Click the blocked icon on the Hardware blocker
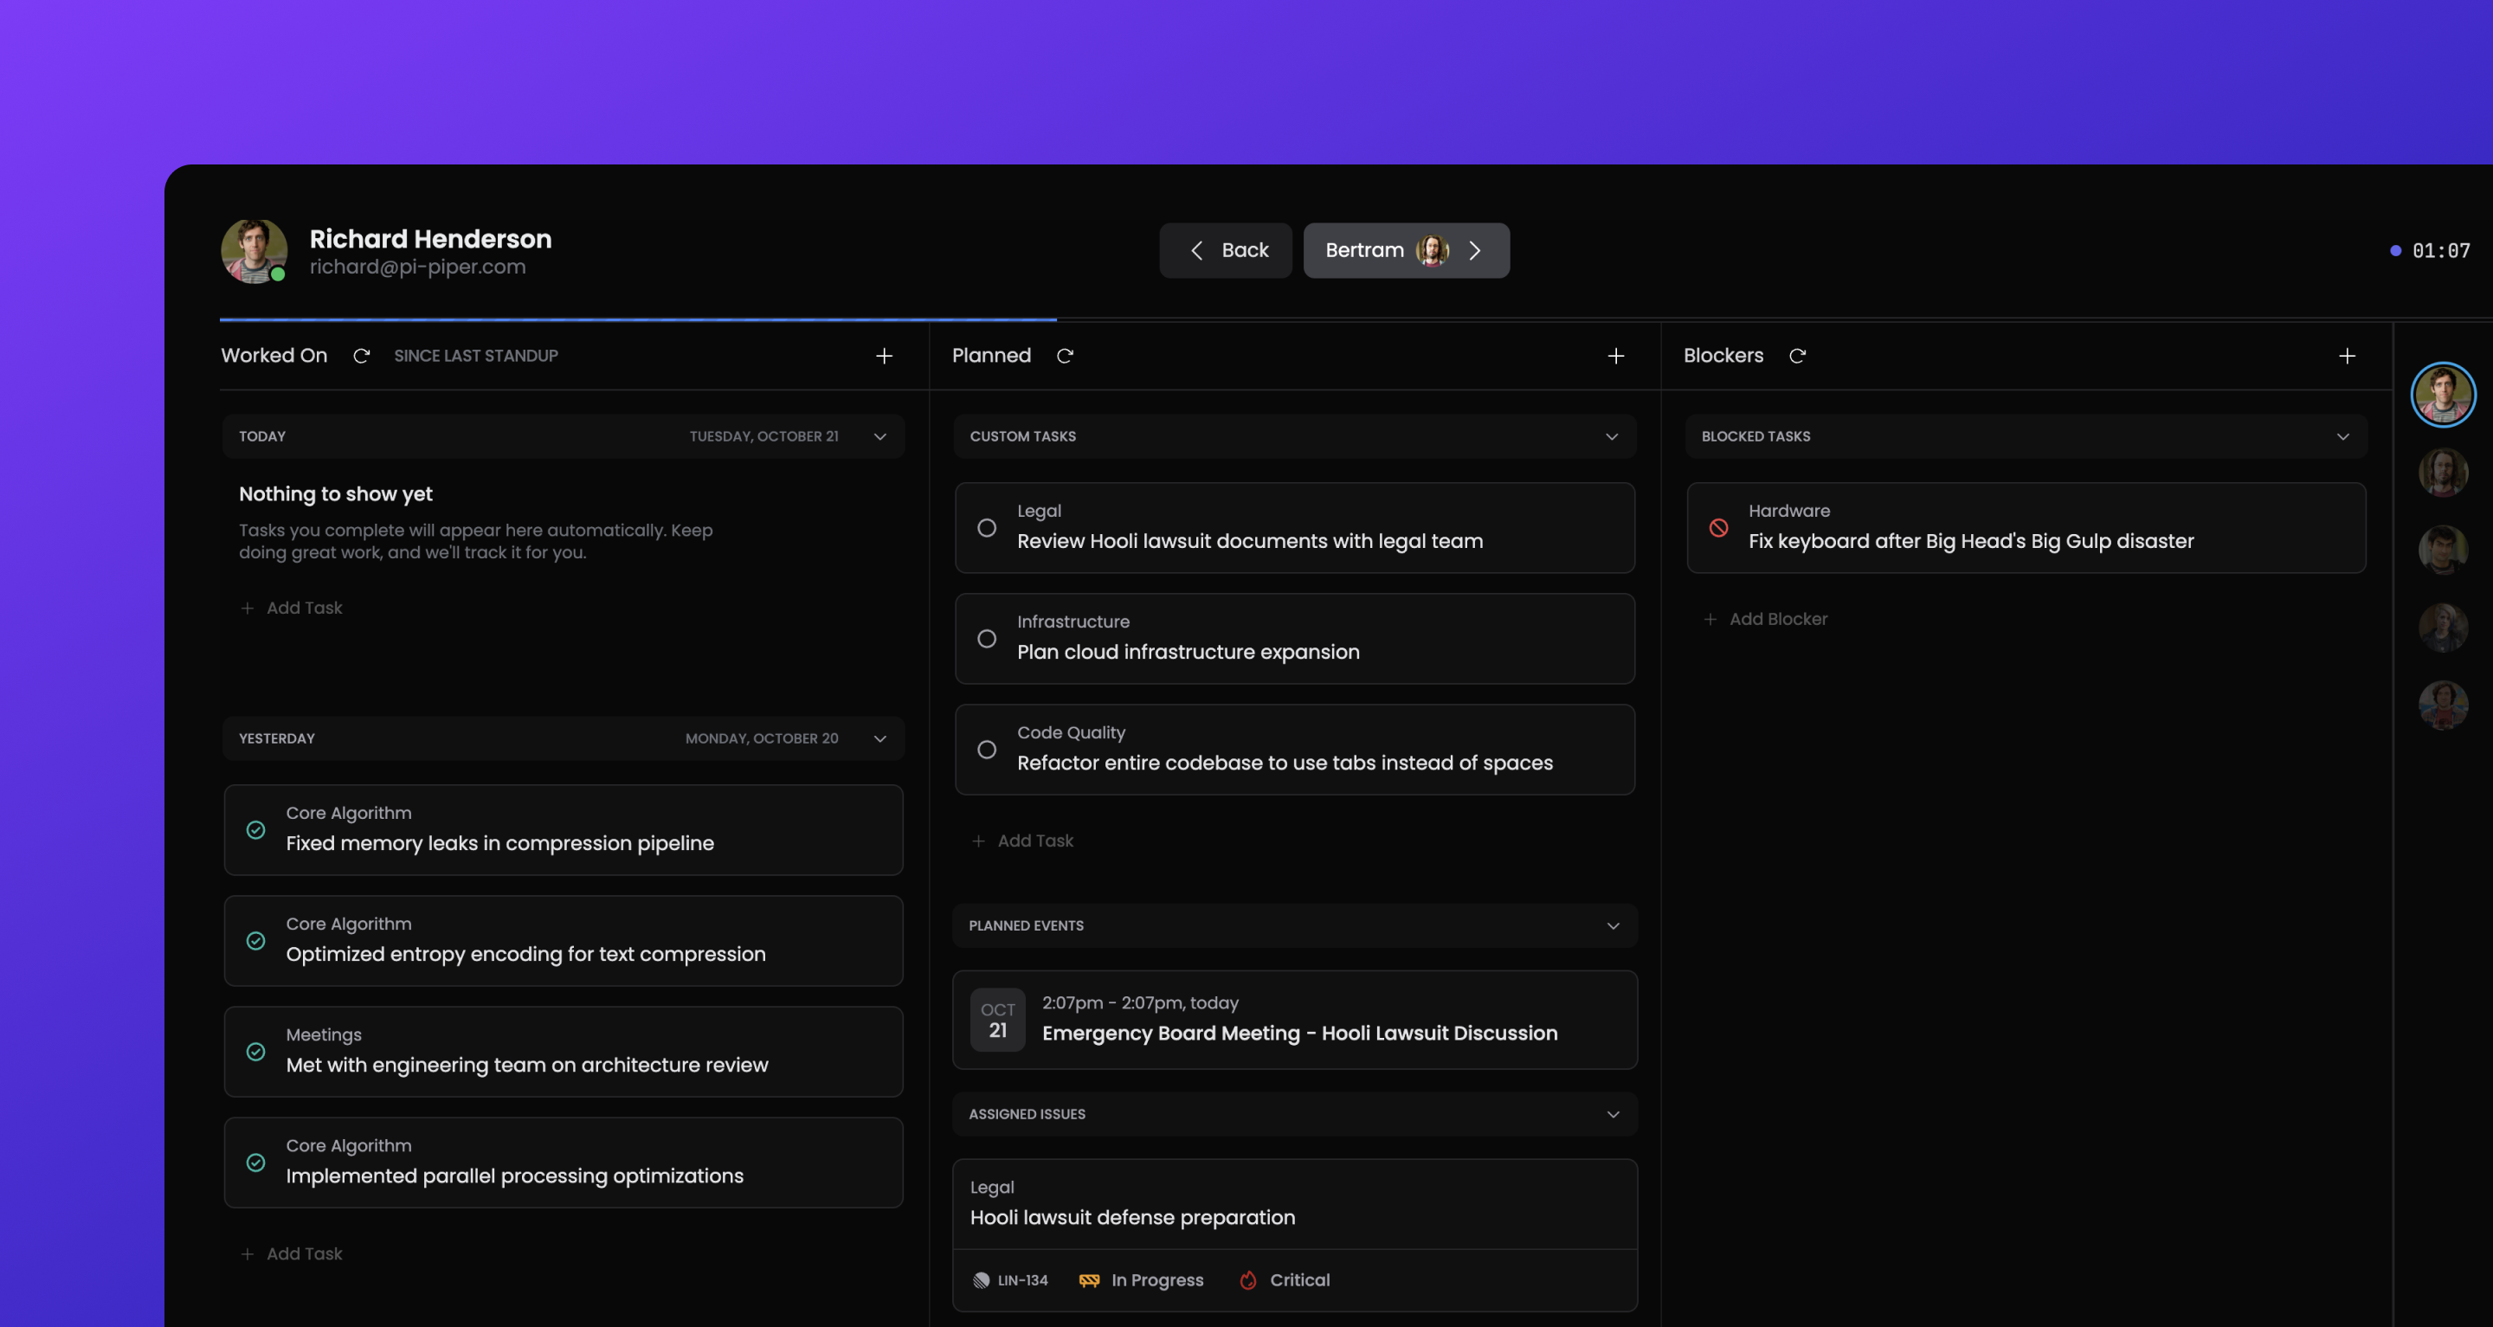 point(1719,527)
